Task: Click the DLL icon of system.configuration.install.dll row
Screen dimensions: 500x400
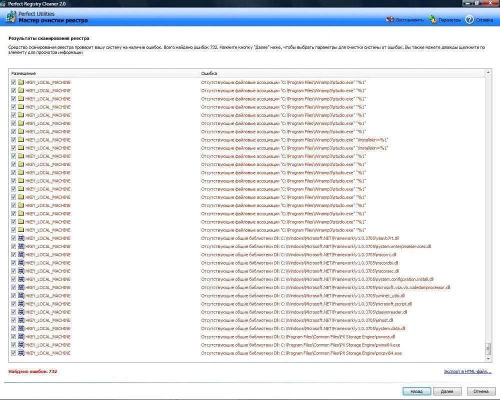Action: (x=21, y=279)
